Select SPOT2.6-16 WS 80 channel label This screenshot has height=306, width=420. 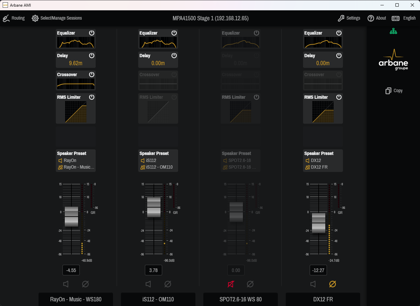click(241, 299)
